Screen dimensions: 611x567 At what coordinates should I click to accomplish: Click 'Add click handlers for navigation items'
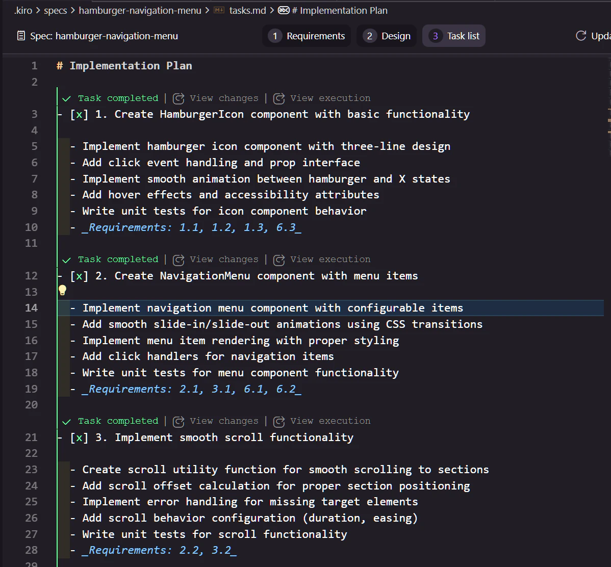click(x=208, y=356)
